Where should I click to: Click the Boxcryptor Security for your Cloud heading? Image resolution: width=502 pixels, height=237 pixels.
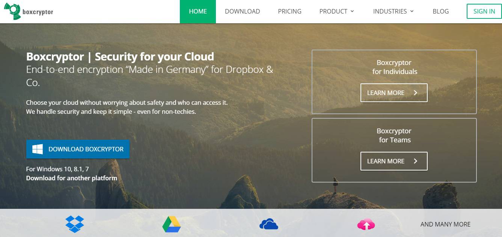[x=120, y=57]
